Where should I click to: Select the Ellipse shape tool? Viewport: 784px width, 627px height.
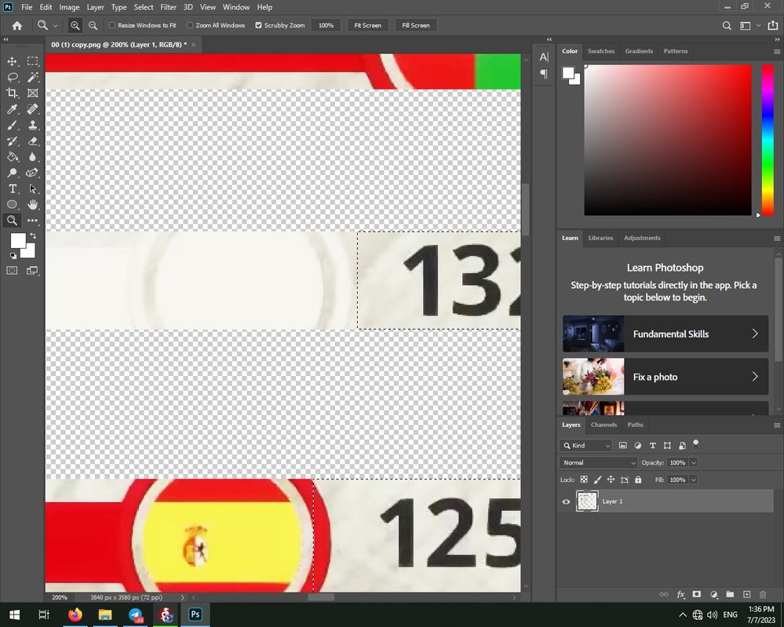pyautogui.click(x=12, y=205)
